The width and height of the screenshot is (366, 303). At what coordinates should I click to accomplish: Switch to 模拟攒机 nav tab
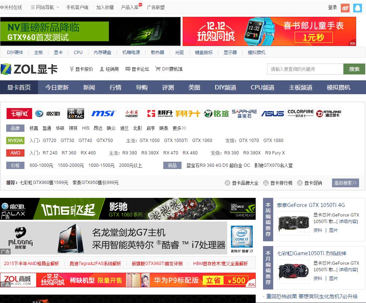coord(339,88)
